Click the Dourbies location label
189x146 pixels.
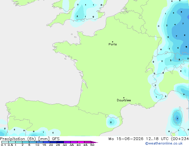pyautogui.click(x=124, y=100)
